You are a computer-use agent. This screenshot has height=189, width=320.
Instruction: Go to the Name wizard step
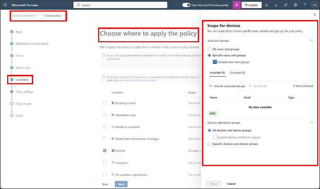pos(19,56)
